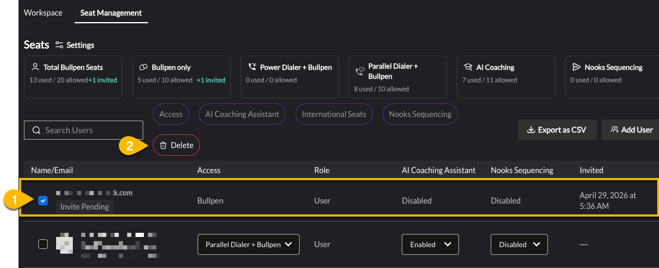Image resolution: width=659 pixels, height=268 pixels.
Task: Click the Role column header
Action: tap(322, 170)
